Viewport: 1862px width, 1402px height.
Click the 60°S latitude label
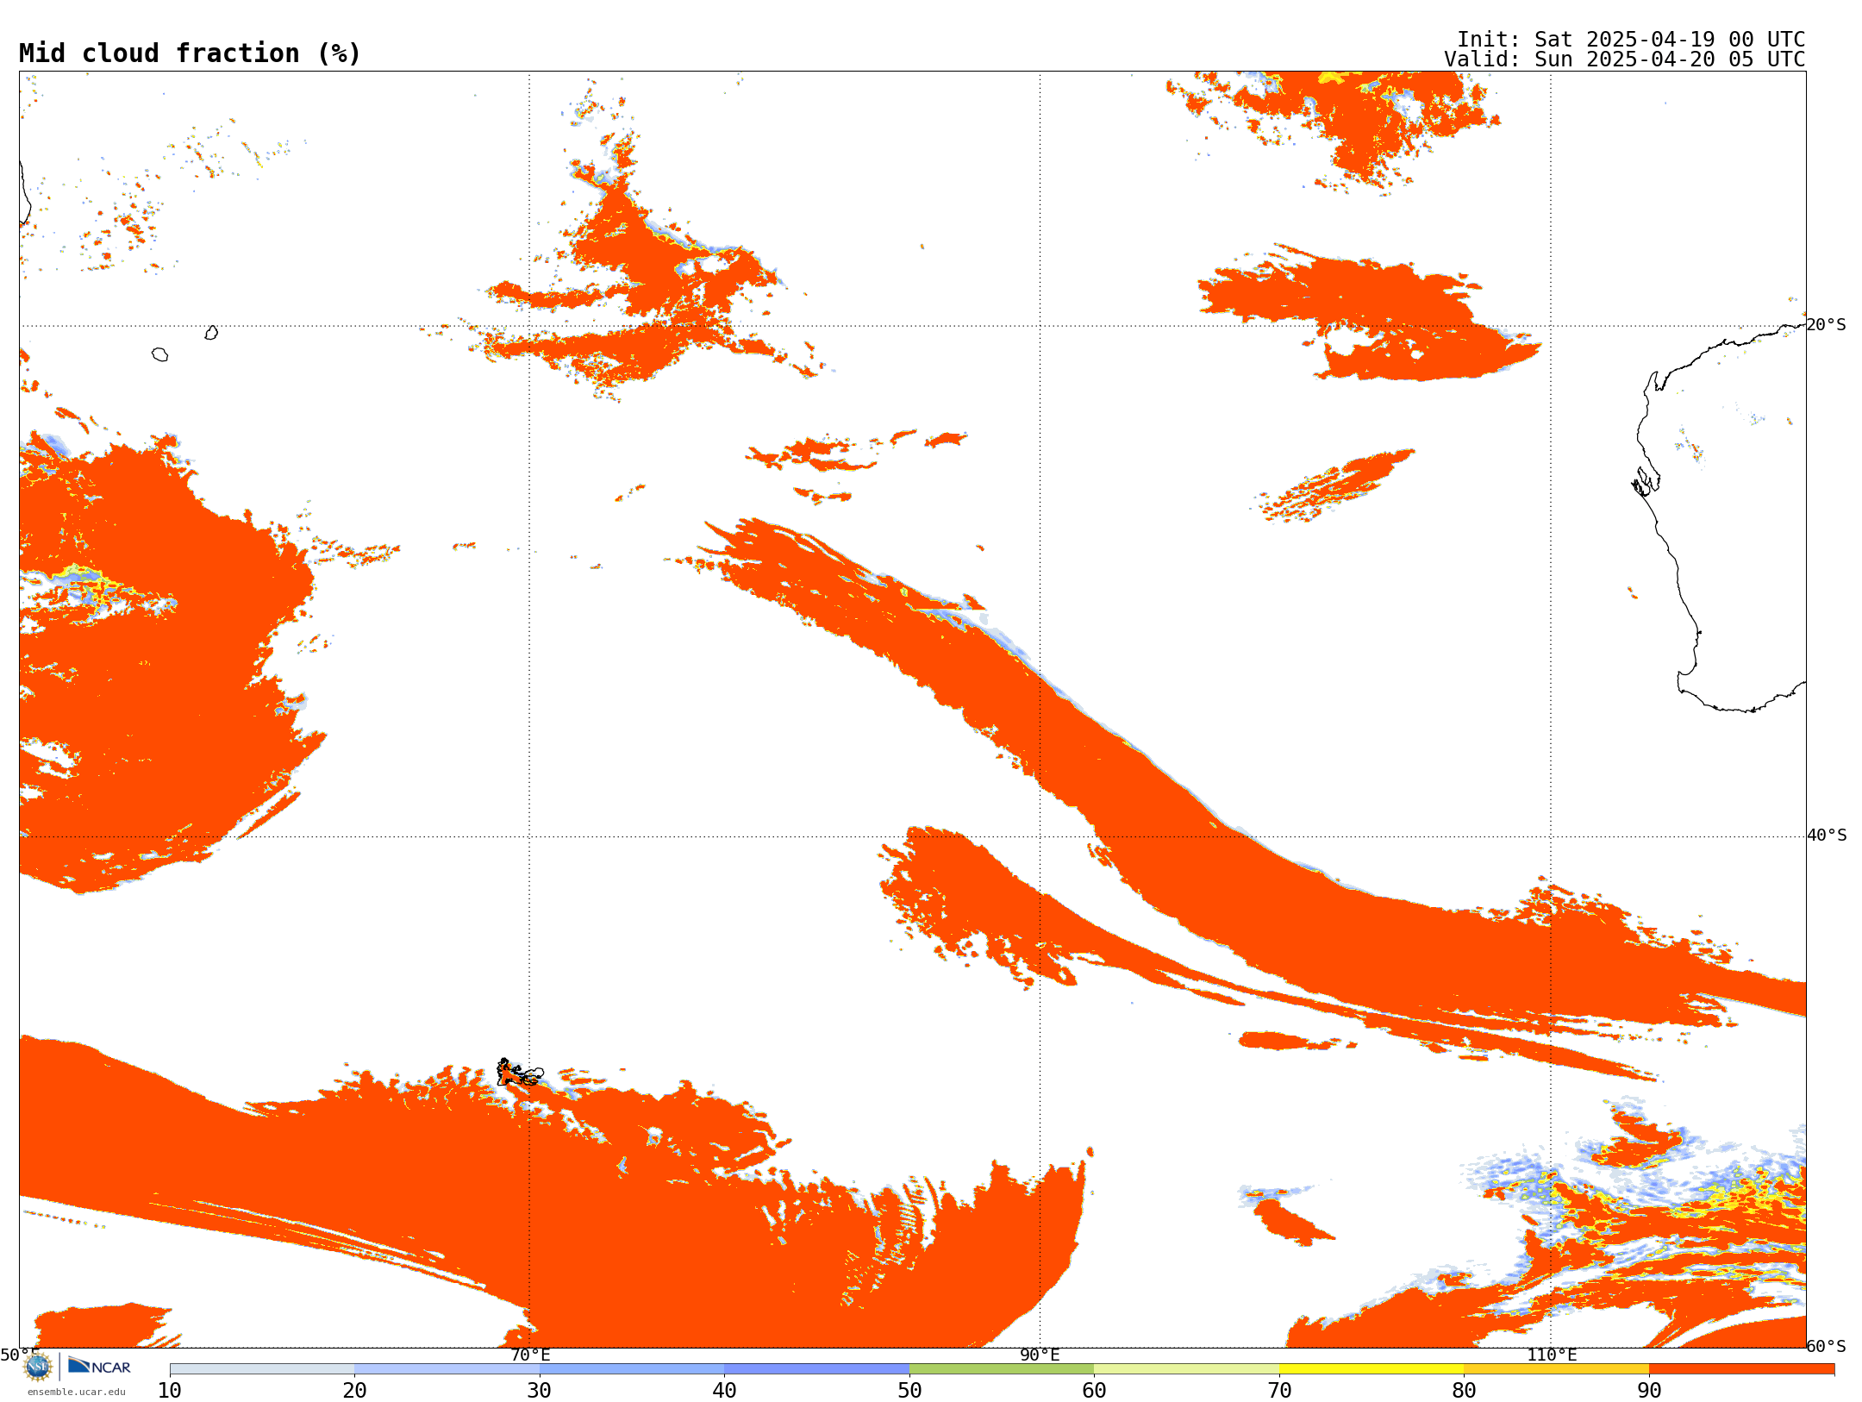pos(1826,1346)
